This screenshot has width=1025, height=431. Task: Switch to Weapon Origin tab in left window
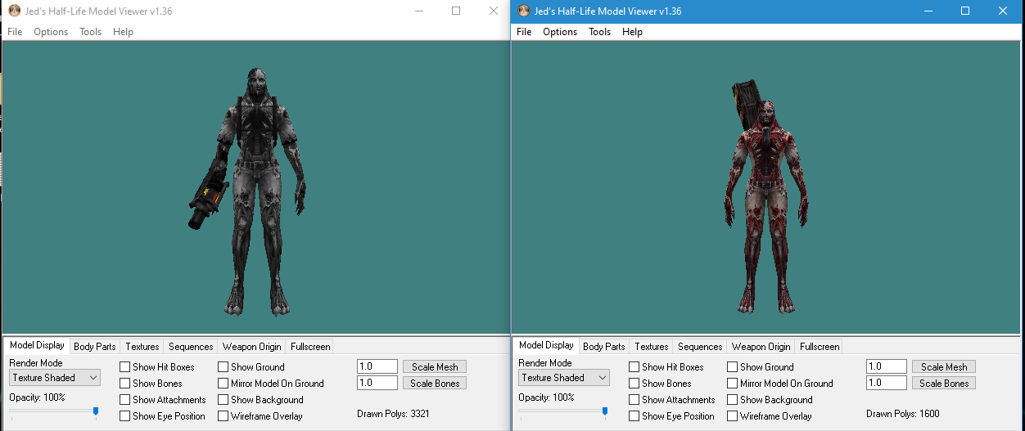252,347
